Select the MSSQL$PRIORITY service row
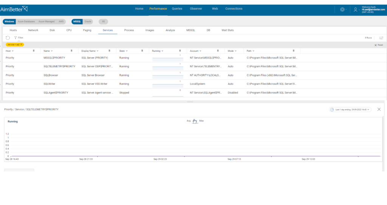The width and height of the screenshot is (387, 205). [195, 58]
